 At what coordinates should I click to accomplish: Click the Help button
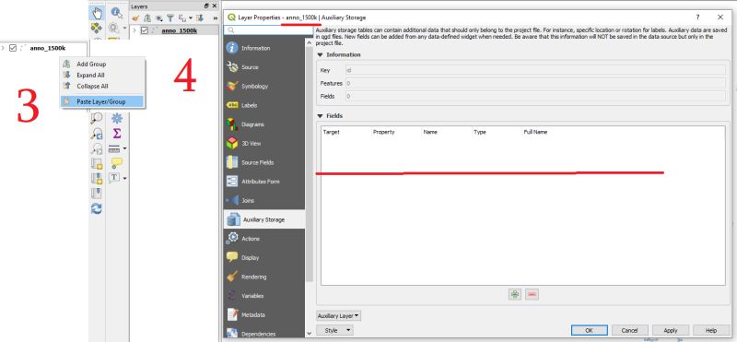pyautogui.click(x=711, y=330)
